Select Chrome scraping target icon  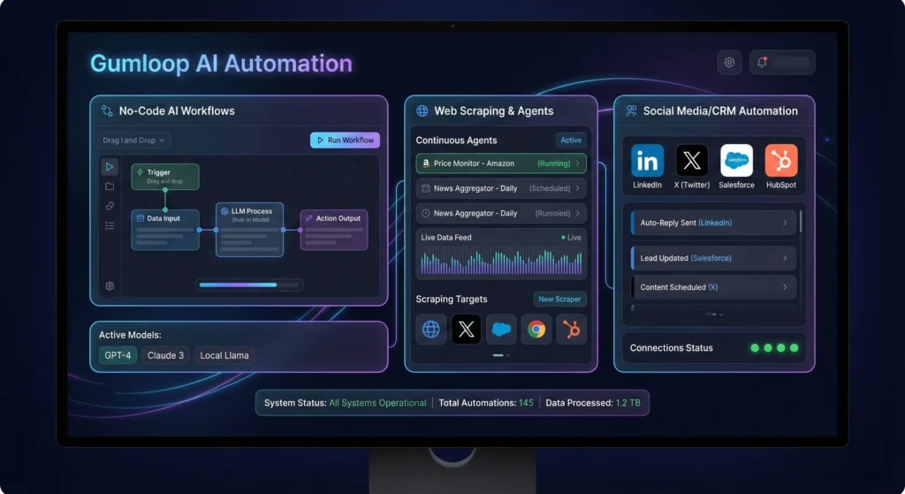point(536,330)
